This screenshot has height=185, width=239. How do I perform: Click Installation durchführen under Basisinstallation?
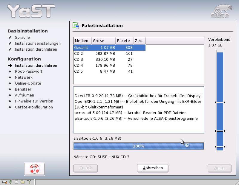pyautogui.click(x=36, y=49)
